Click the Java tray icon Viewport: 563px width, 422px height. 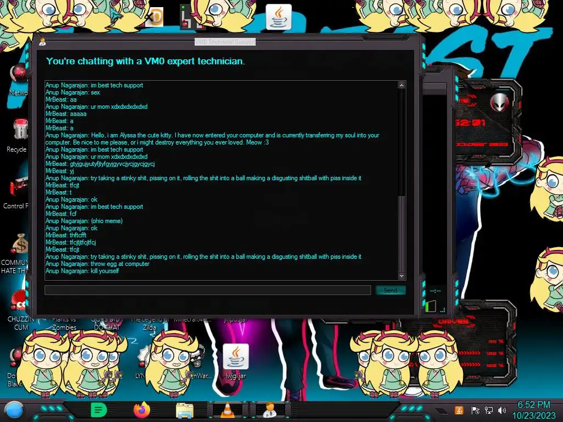tap(459, 410)
